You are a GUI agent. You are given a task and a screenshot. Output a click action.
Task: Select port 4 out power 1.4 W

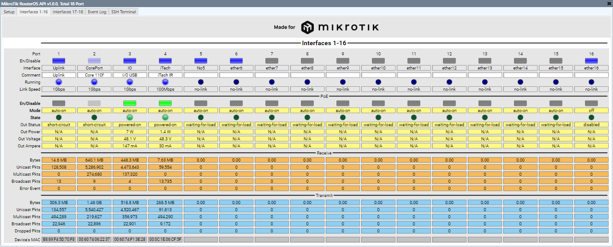click(165, 132)
